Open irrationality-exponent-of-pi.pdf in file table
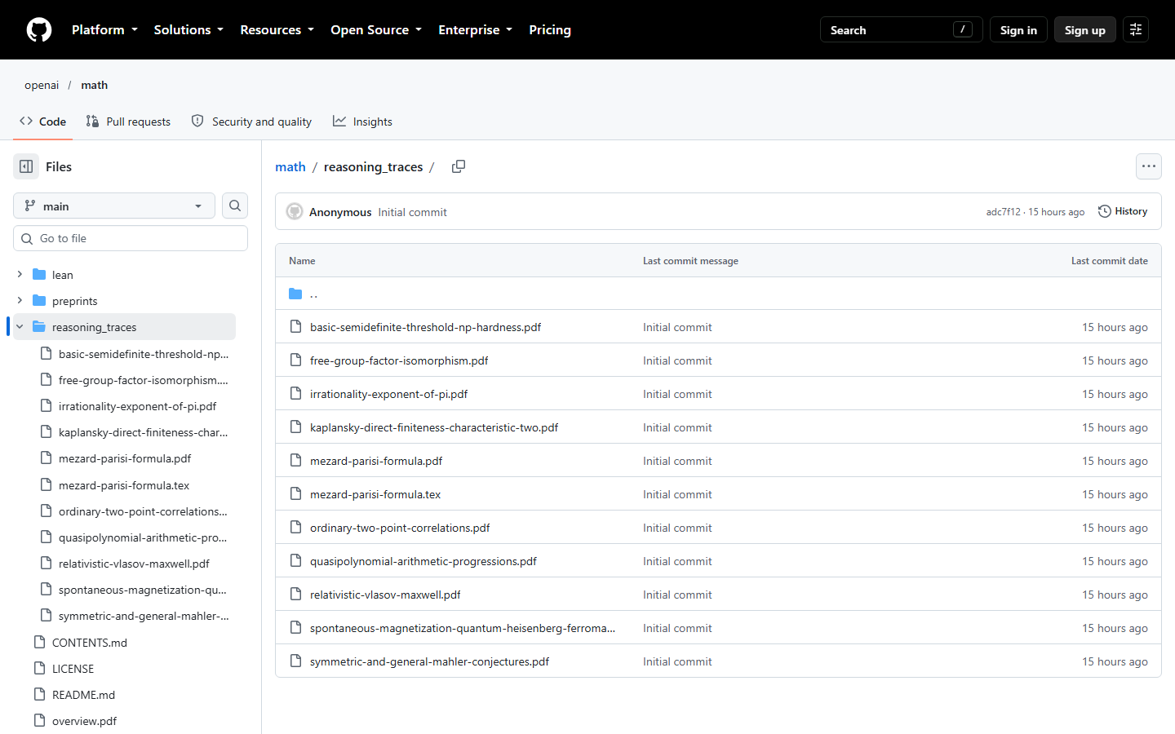The image size is (1175, 734). pos(388,394)
